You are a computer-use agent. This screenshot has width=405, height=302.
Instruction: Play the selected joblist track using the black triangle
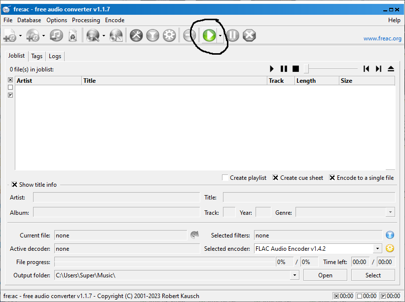coord(272,69)
